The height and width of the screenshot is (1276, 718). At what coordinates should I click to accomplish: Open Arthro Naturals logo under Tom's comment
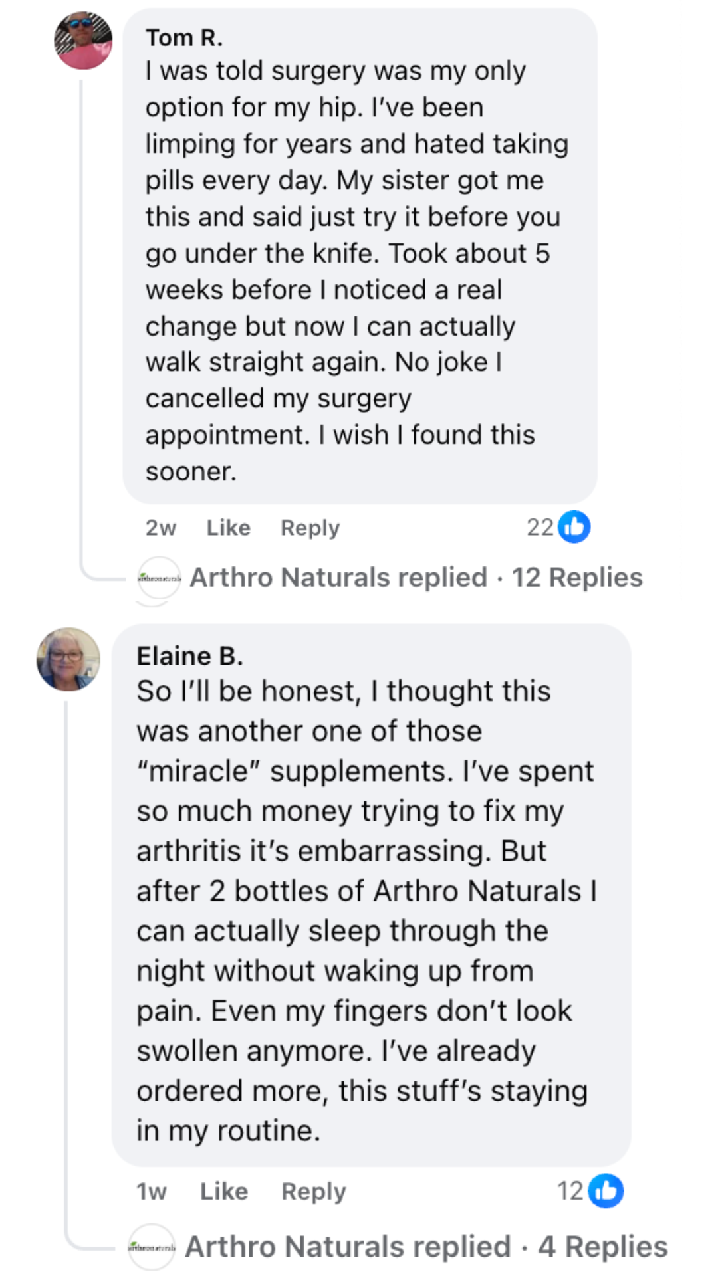(159, 578)
